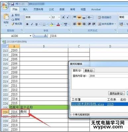Align text right
The height and width of the screenshot is (132, 128).
tap(84, 24)
